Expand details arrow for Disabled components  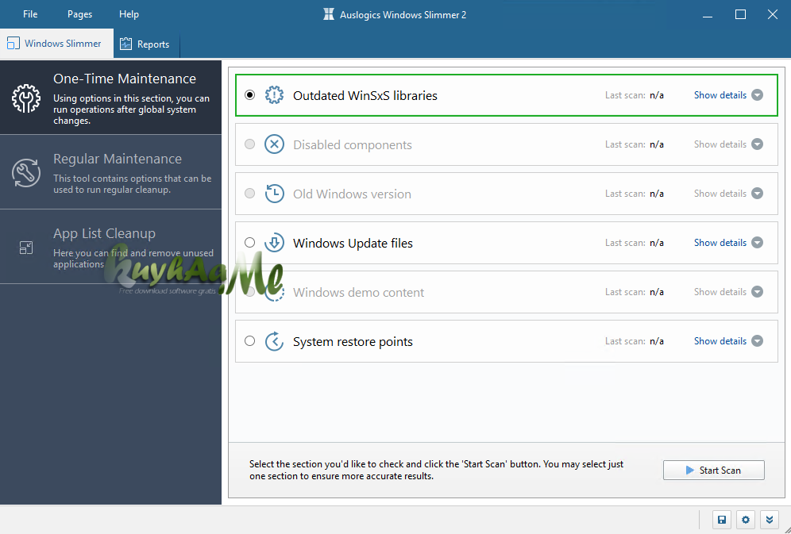pos(757,144)
